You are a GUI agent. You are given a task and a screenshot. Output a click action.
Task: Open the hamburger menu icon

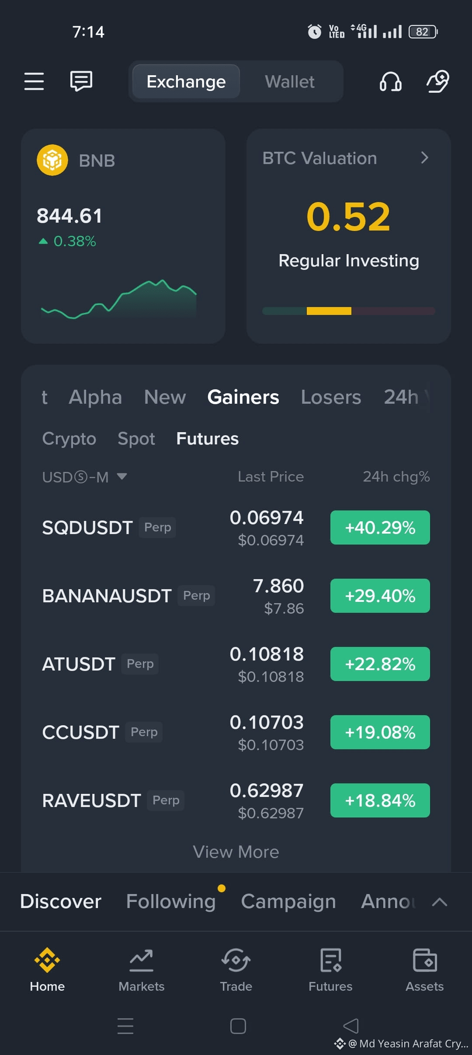click(34, 81)
